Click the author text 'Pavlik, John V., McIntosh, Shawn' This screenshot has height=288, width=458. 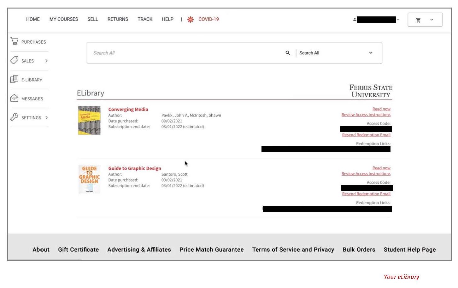click(x=191, y=115)
